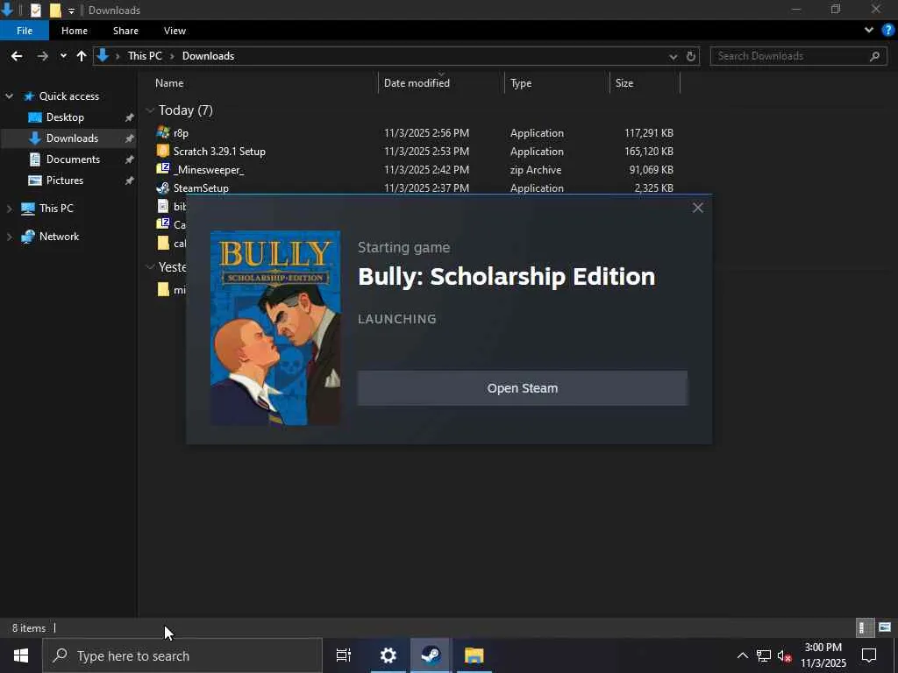Select Quick access in the navigation pane
Viewport: 898px width, 673px height.
tap(68, 96)
